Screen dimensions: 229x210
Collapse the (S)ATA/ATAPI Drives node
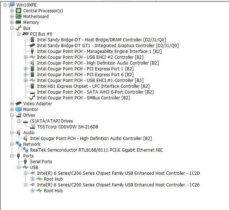tap(19, 121)
